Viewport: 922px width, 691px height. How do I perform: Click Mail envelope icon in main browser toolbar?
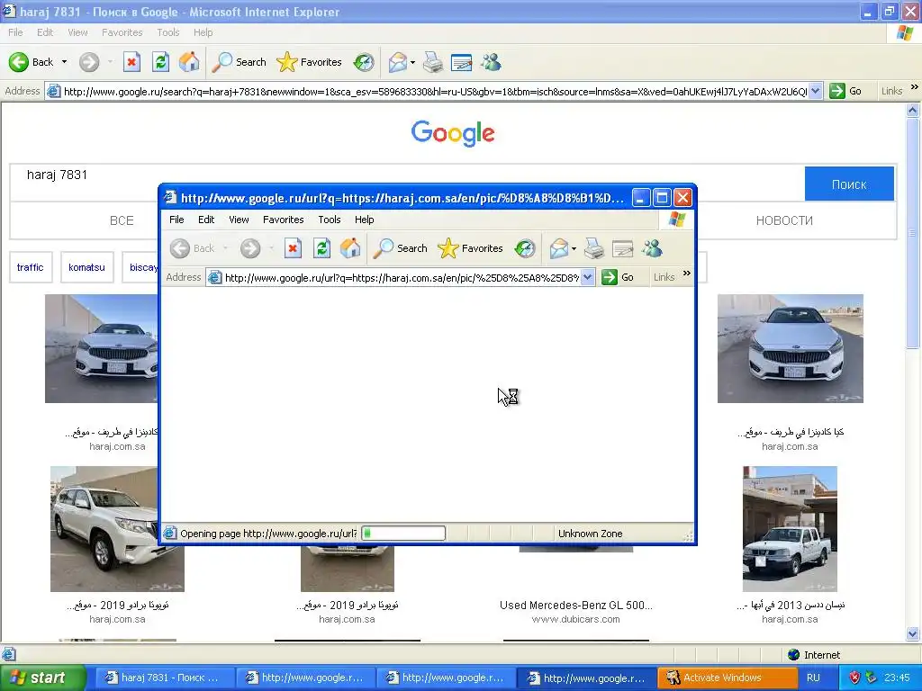pyautogui.click(x=398, y=62)
